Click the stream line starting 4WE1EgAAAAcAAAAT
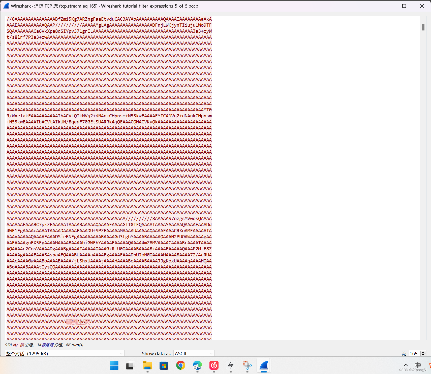The height and width of the screenshot is (374, 431). pos(109,231)
